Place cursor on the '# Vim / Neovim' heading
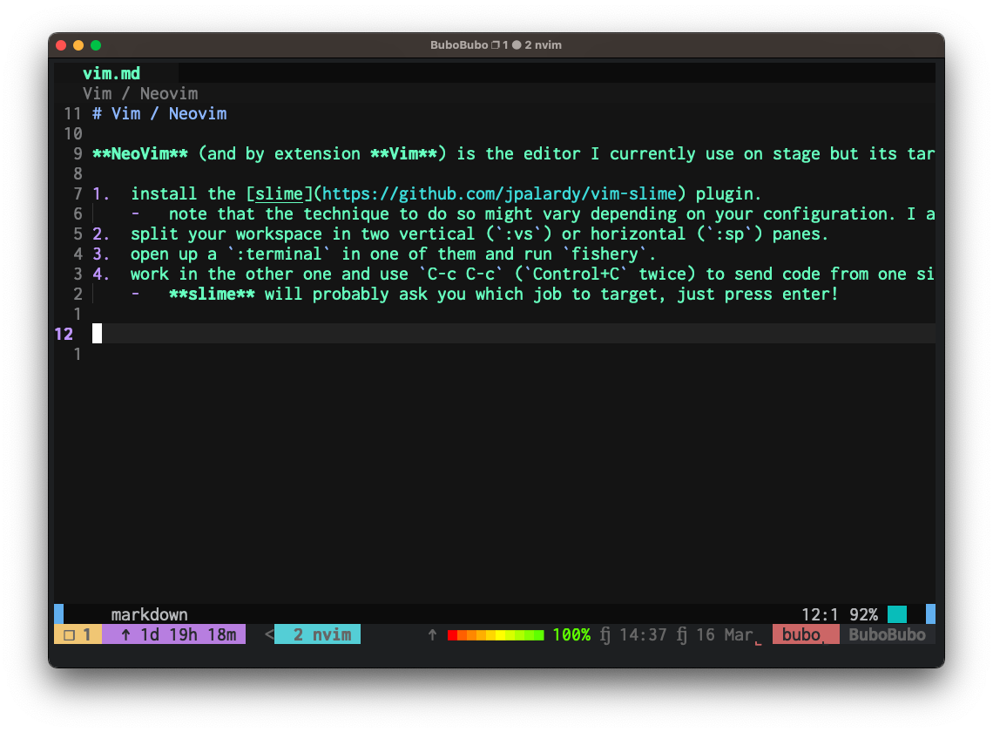Image resolution: width=993 pixels, height=732 pixels. pyautogui.click(x=159, y=114)
